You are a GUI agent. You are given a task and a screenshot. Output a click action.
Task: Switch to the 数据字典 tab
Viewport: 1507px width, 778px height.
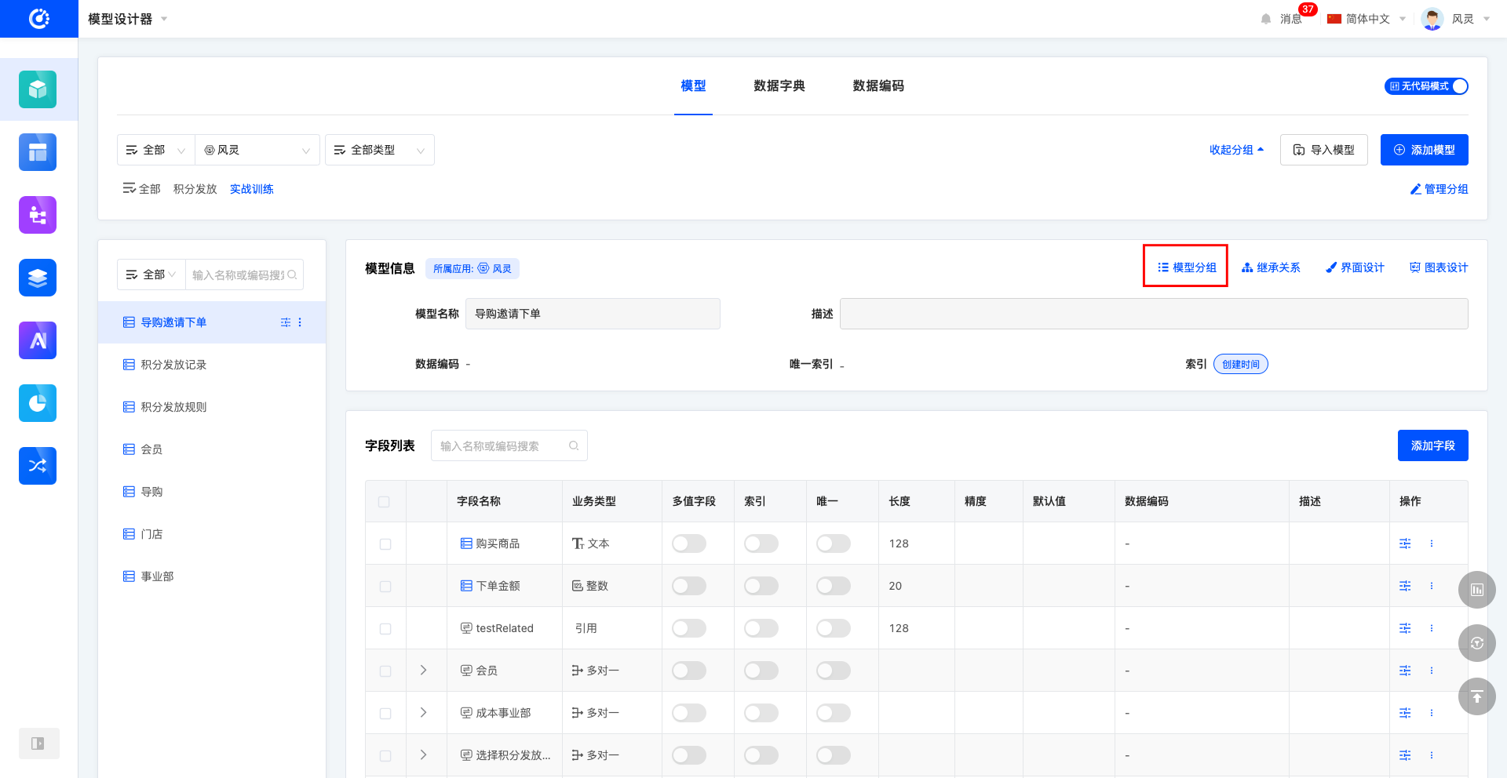point(779,85)
